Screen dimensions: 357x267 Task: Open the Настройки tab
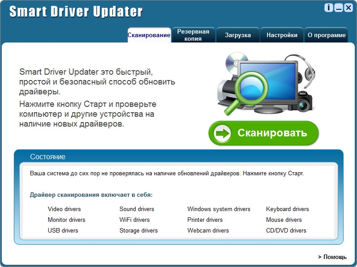point(282,35)
